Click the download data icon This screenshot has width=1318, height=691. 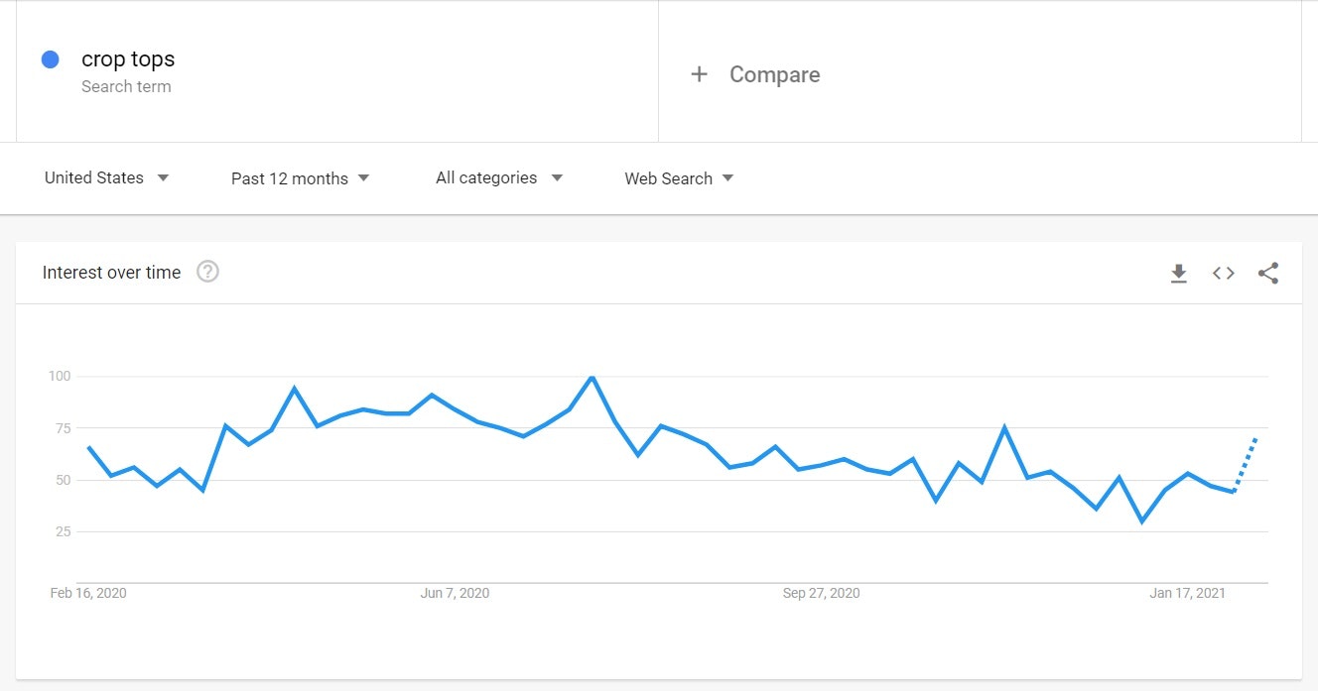click(x=1178, y=274)
